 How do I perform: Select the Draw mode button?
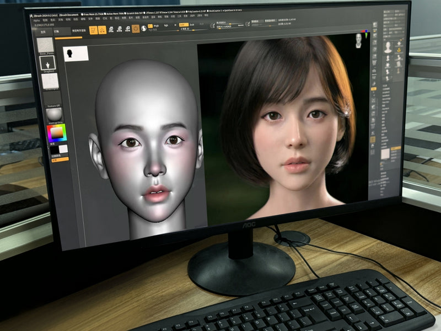[x=102, y=30]
